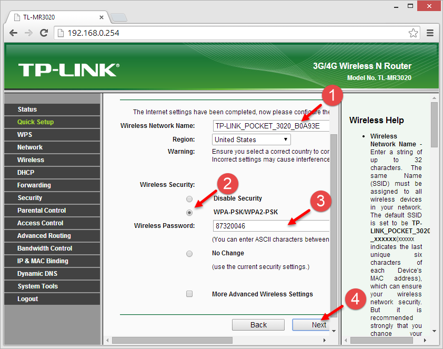Open the Wireless menu

point(52,160)
